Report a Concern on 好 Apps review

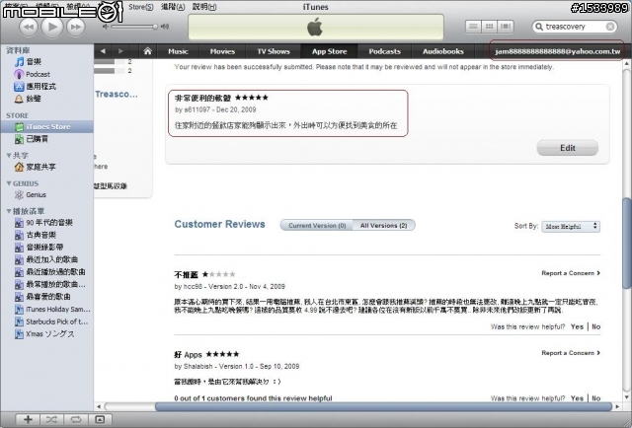(x=571, y=353)
